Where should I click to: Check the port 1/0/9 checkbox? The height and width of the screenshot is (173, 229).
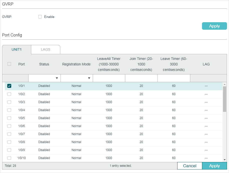click(x=9, y=150)
